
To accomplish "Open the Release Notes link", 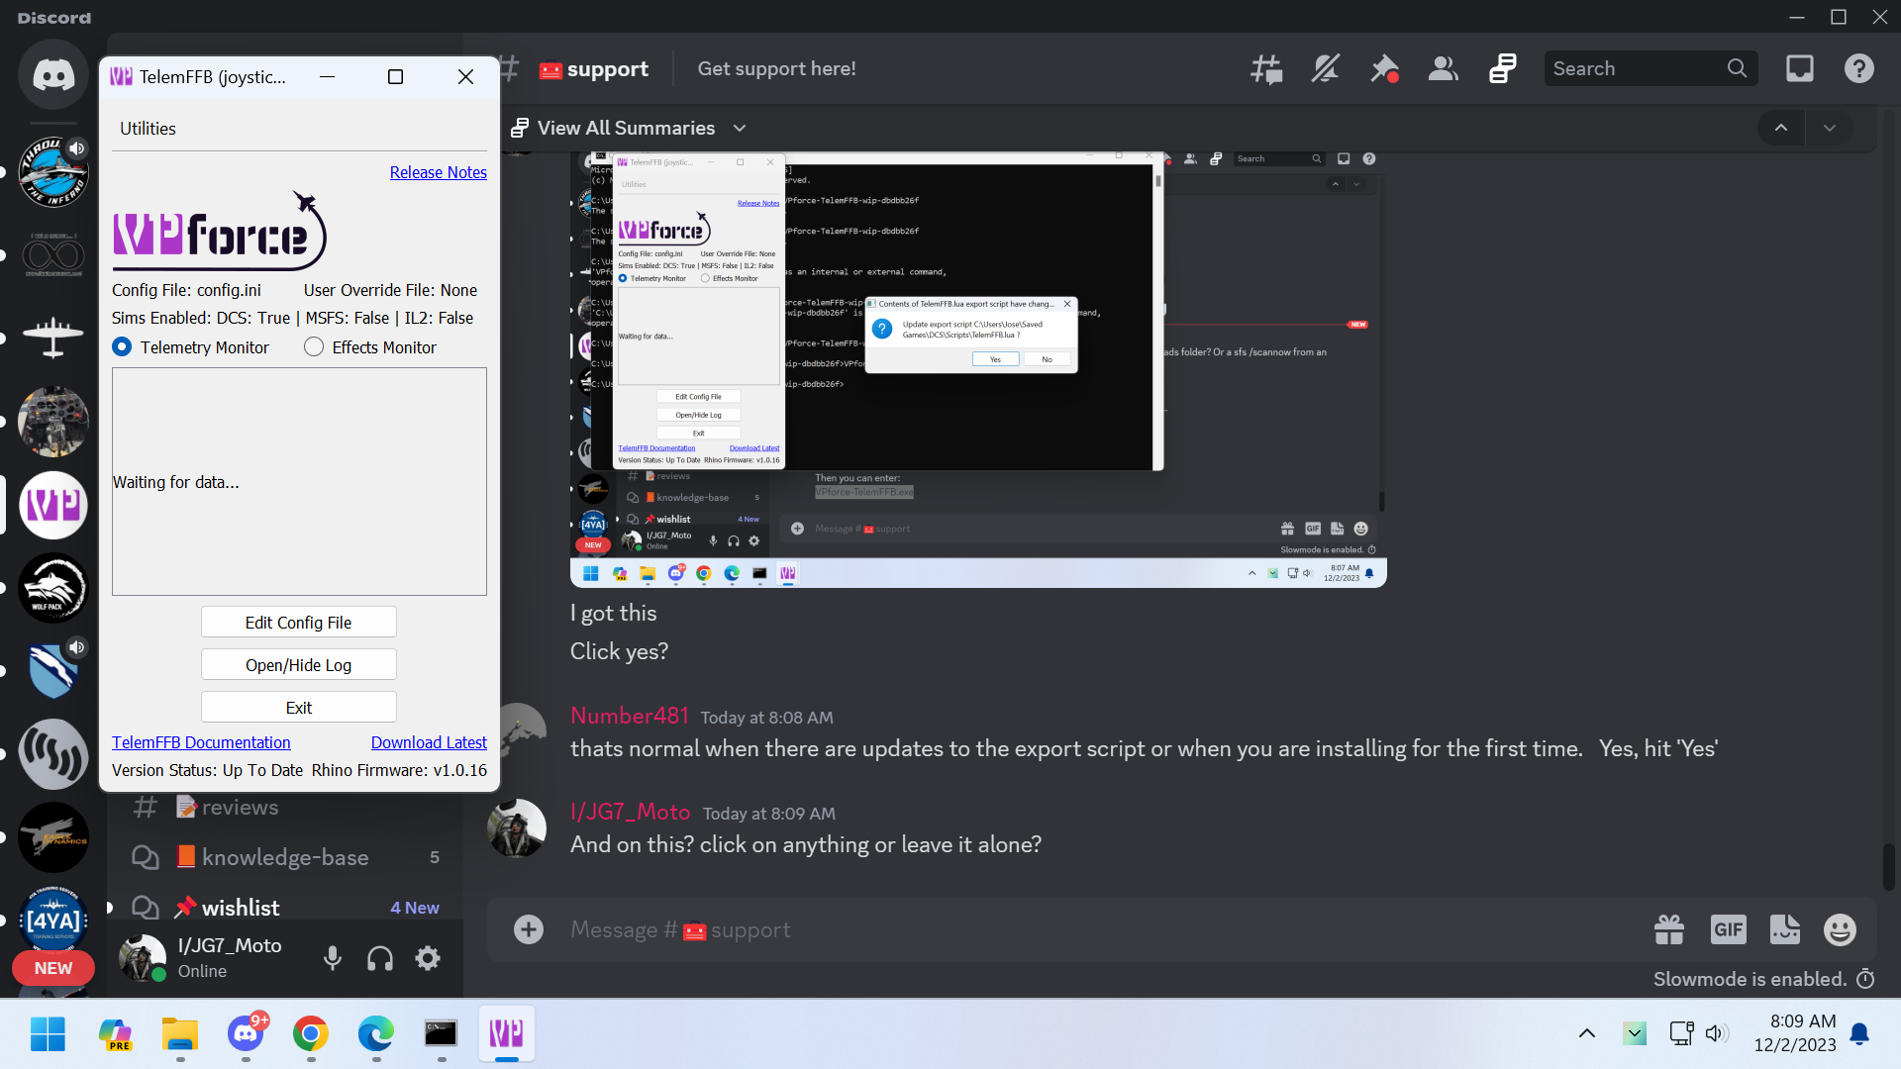I will [438, 172].
